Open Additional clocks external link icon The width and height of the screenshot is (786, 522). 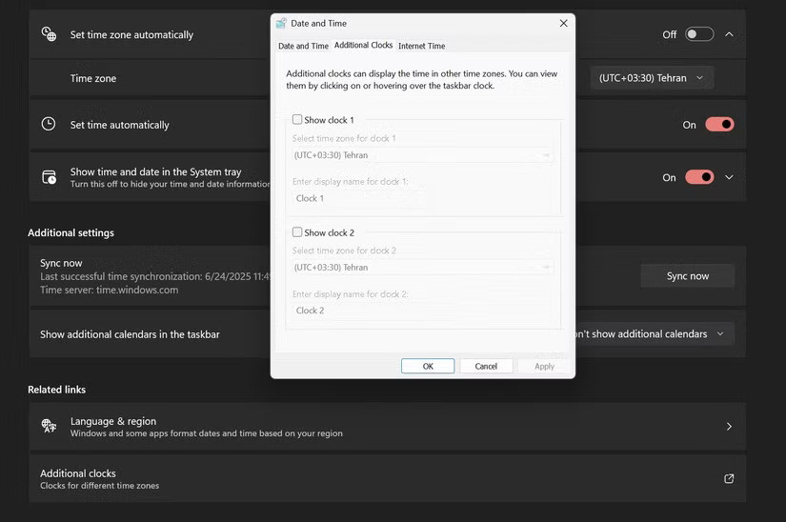(729, 478)
